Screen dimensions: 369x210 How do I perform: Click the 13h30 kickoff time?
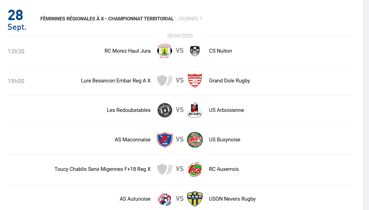(x=16, y=51)
